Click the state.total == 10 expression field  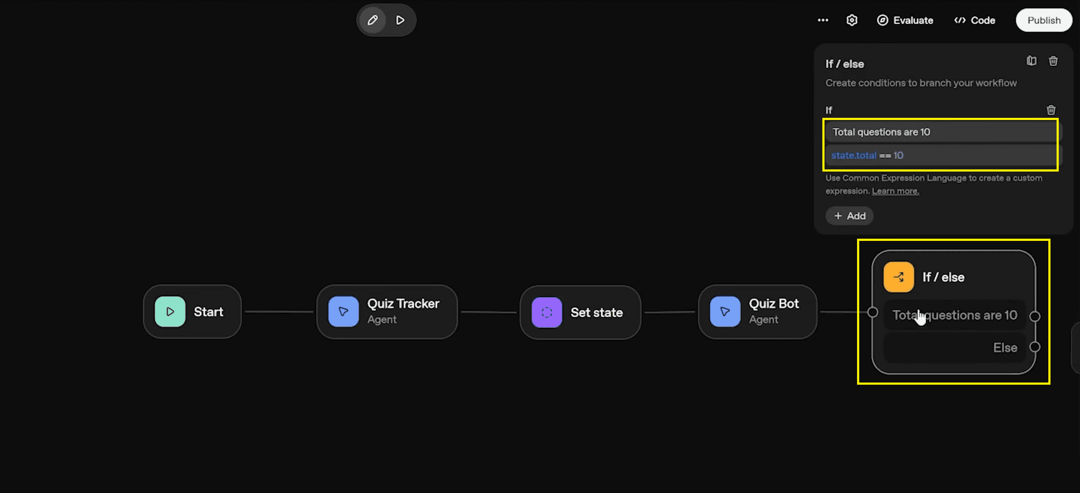tap(940, 155)
